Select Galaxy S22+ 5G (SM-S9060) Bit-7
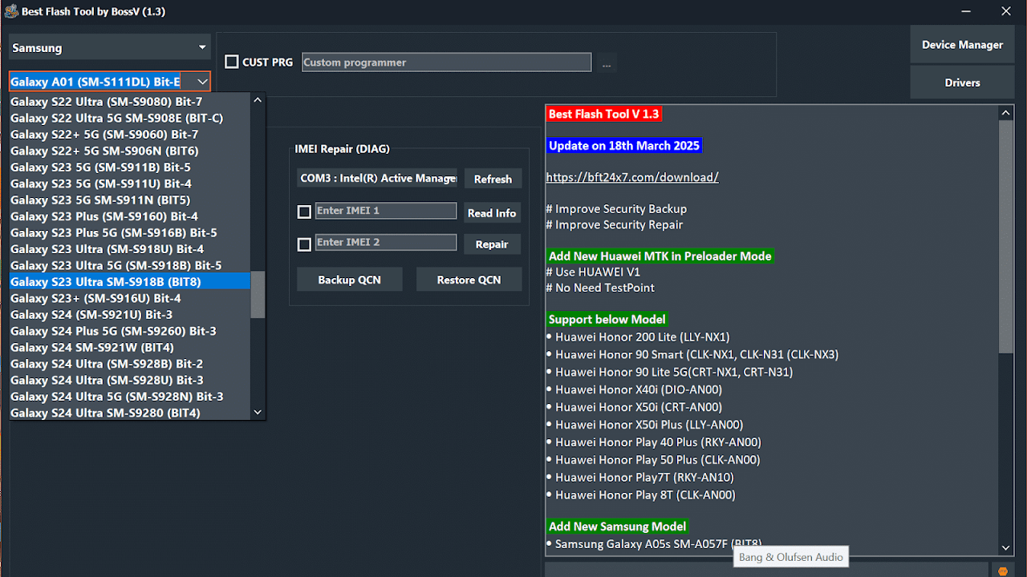Image resolution: width=1027 pixels, height=577 pixels. pyautogui.click(x=130, y=135)
